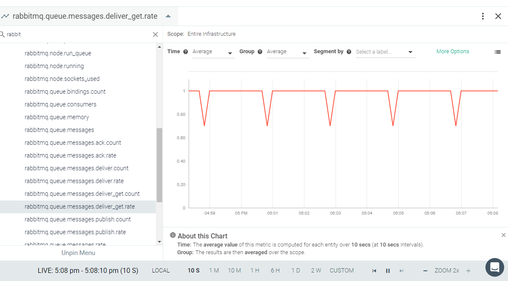
Task: Jump to the previous time interval
Action: click(374, 271)
